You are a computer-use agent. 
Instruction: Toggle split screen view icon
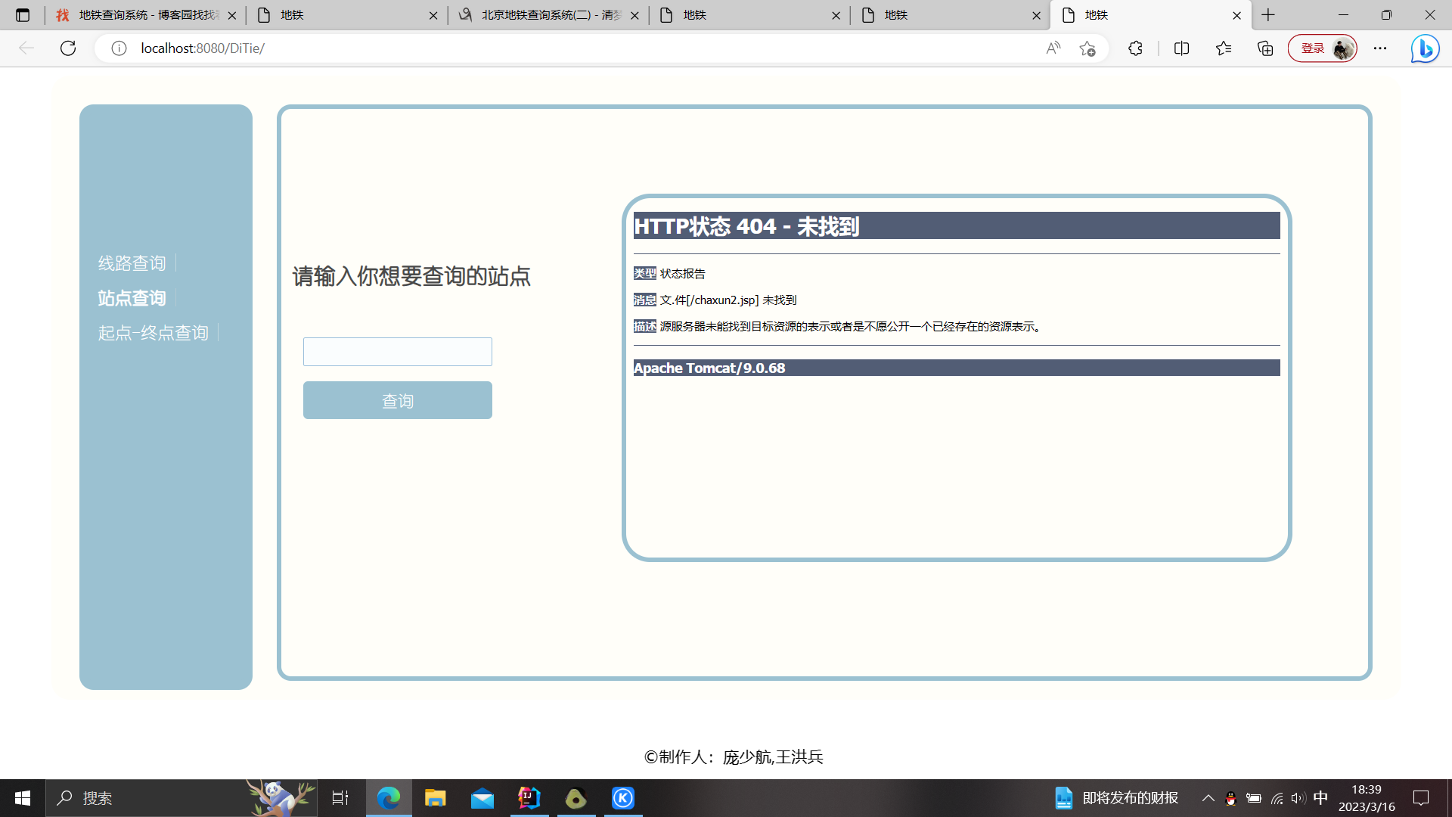click(x=1181, y=48)
